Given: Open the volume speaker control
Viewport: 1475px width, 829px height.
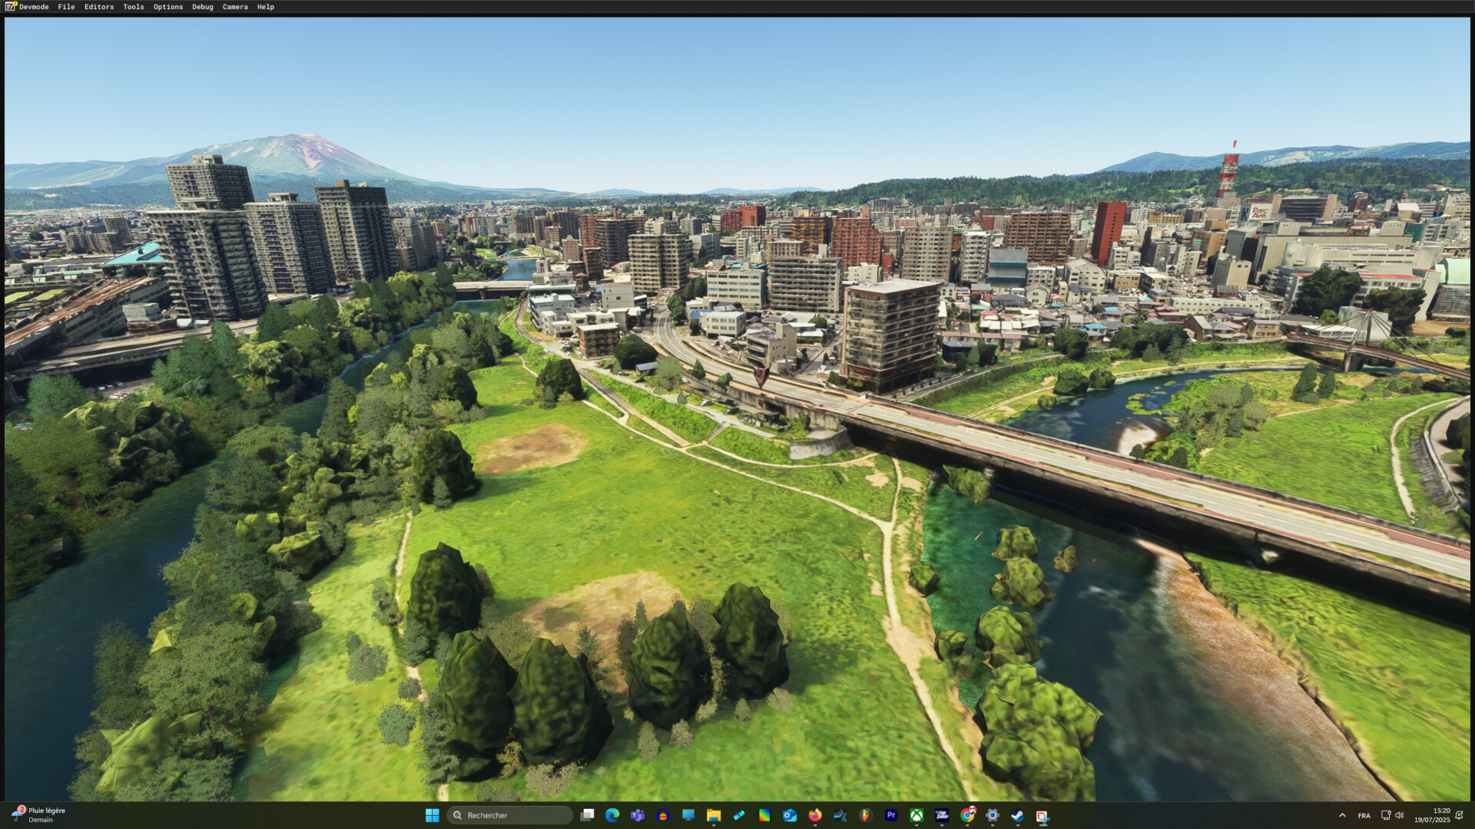Looking at the screenshot, I should point(1400,815).
